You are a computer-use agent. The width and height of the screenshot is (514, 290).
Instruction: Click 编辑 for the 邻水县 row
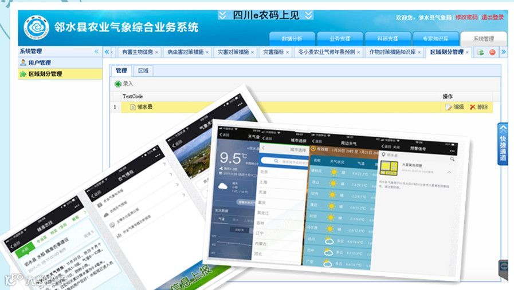[454, 107]
